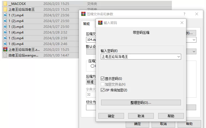
Task: Click the help question mark in 压缩文件名和参数 dialog
Action: [184, 14]
